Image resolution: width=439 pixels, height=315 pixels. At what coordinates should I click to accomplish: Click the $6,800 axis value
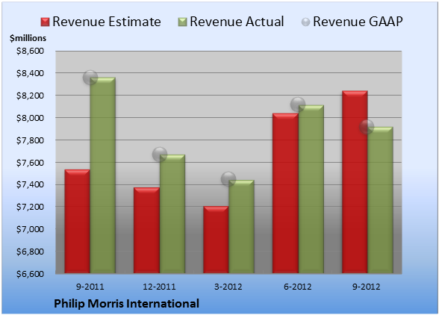[30, 252]
